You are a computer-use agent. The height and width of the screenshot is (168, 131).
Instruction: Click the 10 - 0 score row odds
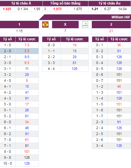click(x=27, y=163)
